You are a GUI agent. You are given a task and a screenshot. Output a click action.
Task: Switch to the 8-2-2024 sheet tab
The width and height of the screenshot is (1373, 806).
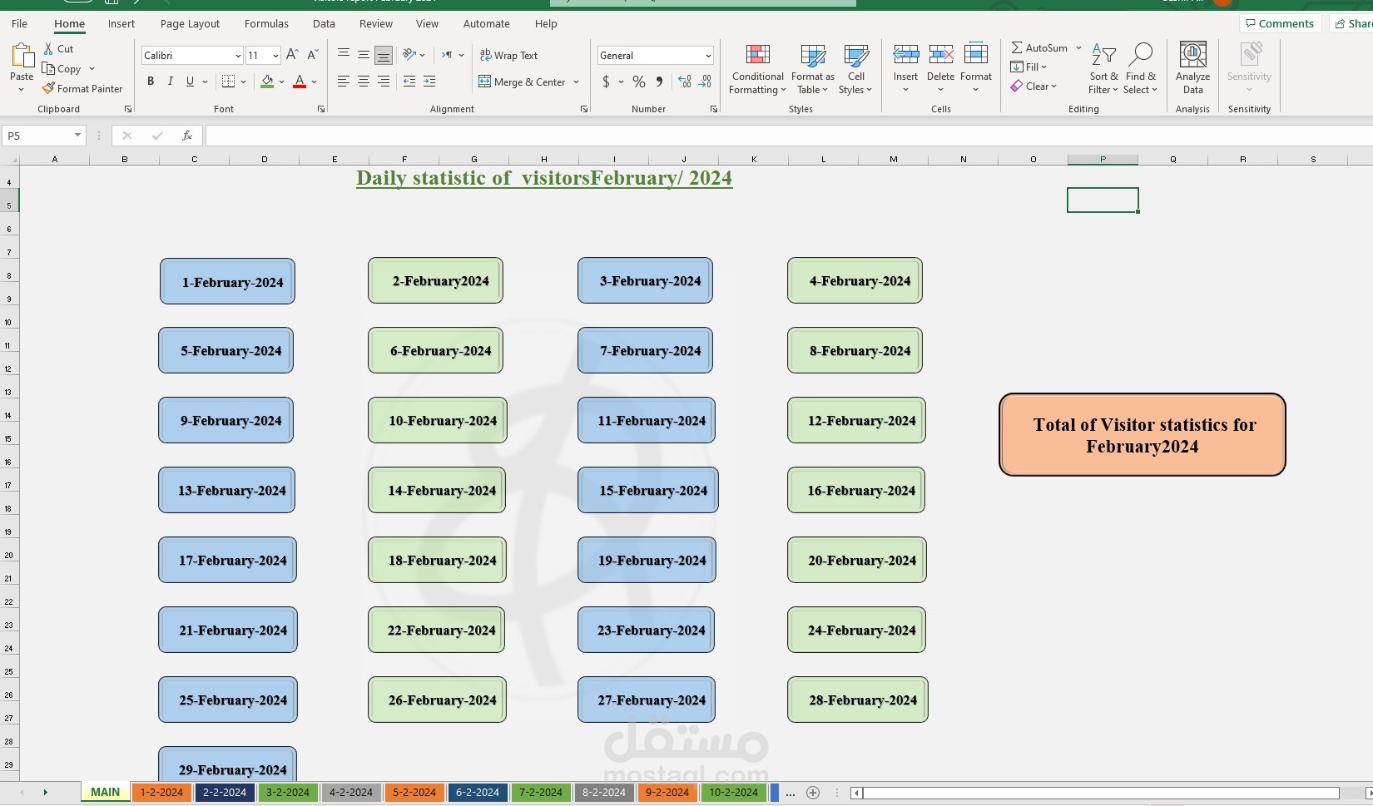604,793
